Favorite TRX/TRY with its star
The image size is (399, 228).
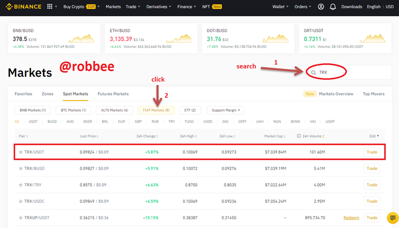click(21, 185)
